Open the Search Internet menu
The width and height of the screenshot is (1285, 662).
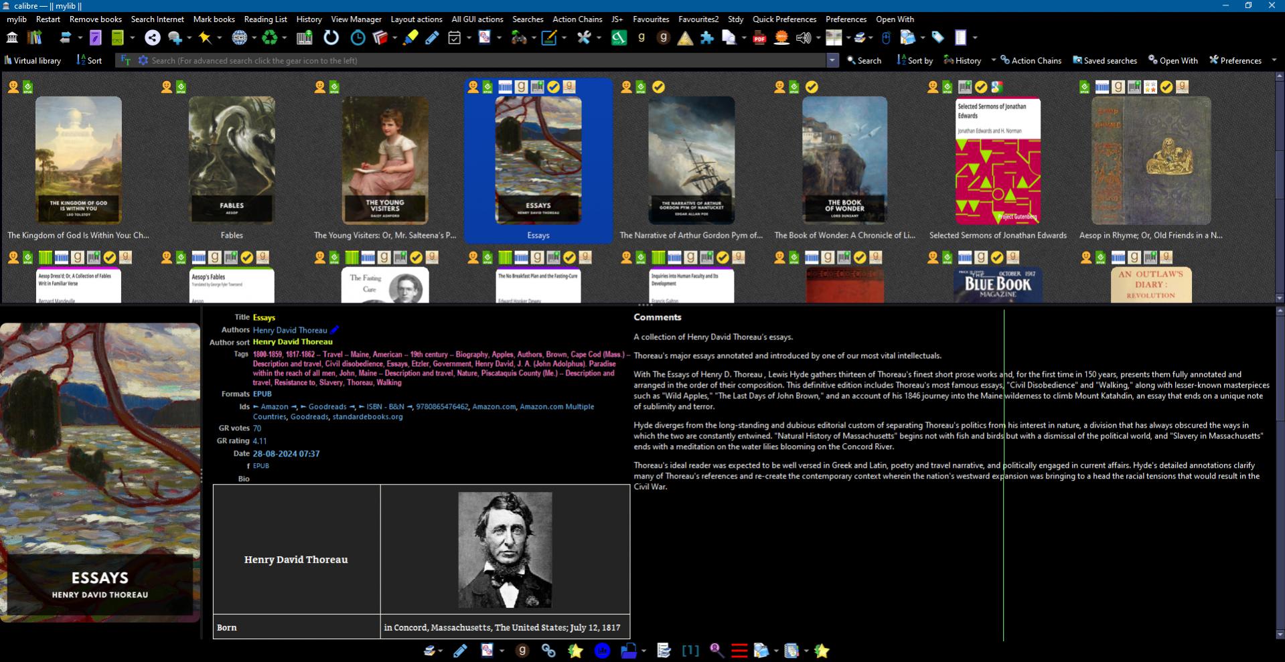(x=157, y=19)
